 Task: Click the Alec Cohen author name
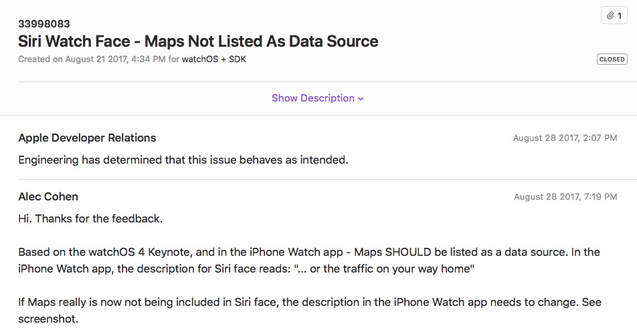48,197
